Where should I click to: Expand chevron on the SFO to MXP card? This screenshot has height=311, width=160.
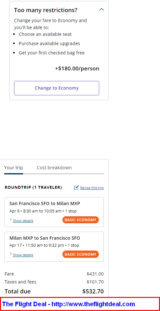coord(11,219)
